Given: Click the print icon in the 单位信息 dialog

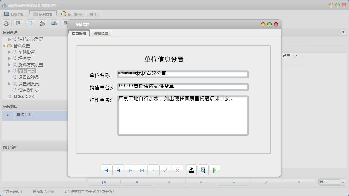Looking at the screenshot, I should tap(191, 170).
